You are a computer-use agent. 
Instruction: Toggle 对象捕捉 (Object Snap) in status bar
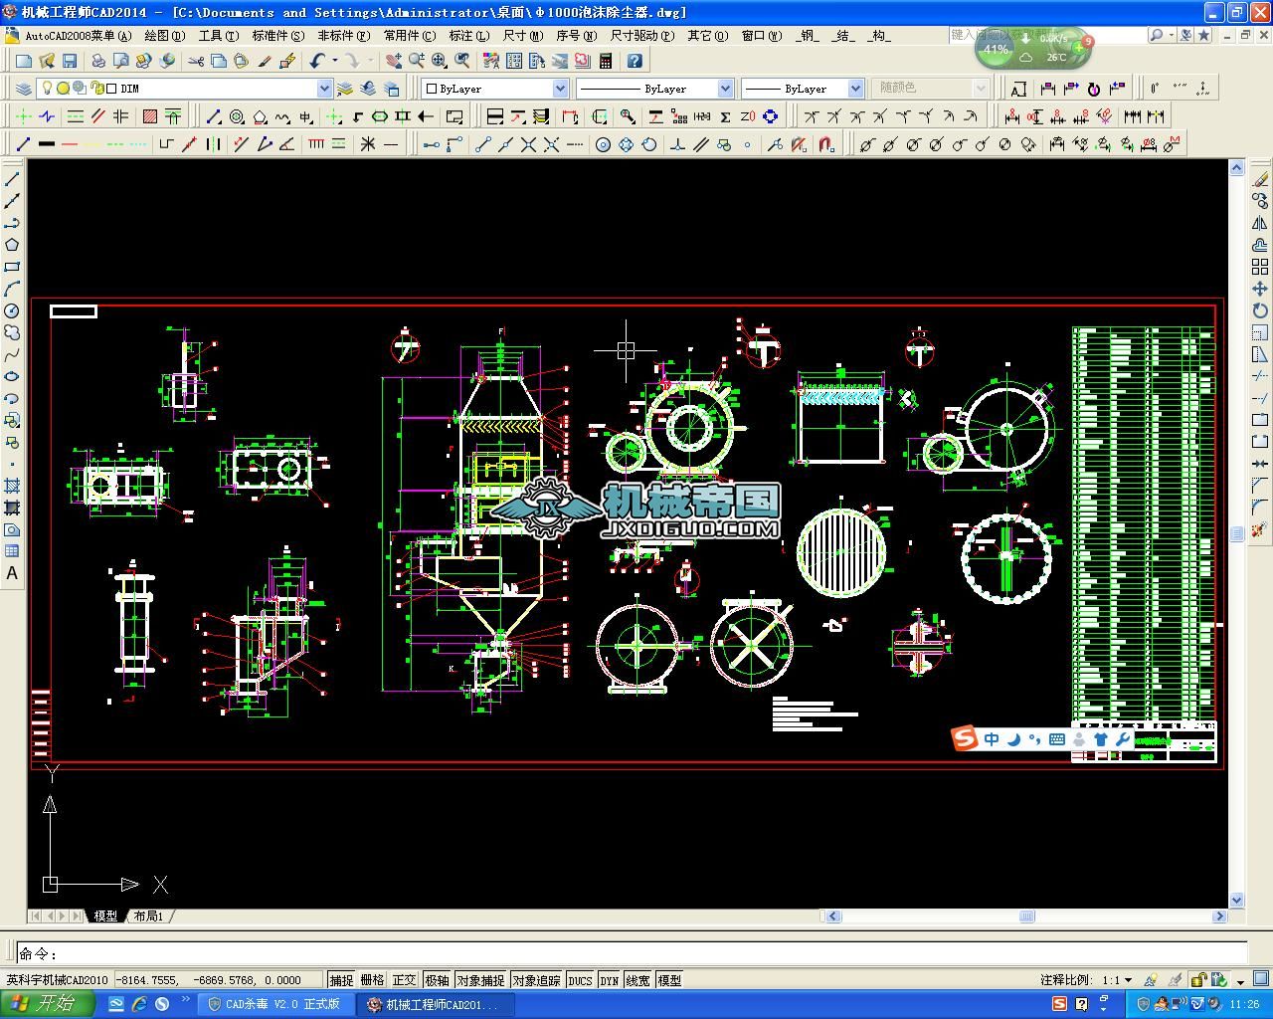pyautogui.click(x=480, y=980)
